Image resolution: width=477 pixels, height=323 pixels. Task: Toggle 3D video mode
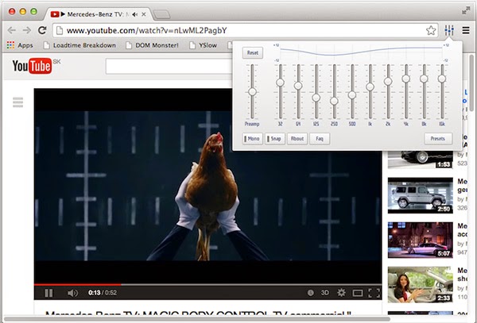click(x=325, y=293)
